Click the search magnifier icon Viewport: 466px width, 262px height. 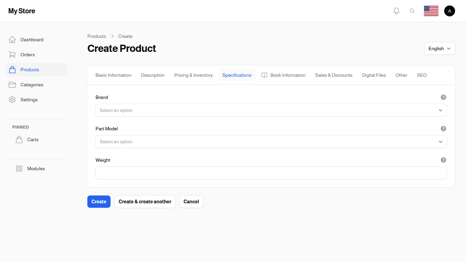click(x=412, y=11)
